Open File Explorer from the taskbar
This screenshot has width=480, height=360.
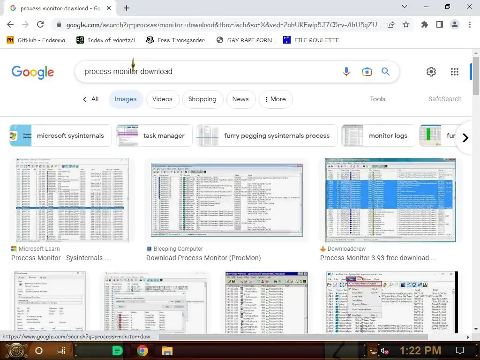click(167, 351)
